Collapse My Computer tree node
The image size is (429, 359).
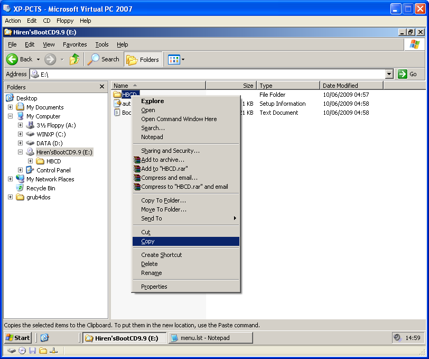[10, 116]
